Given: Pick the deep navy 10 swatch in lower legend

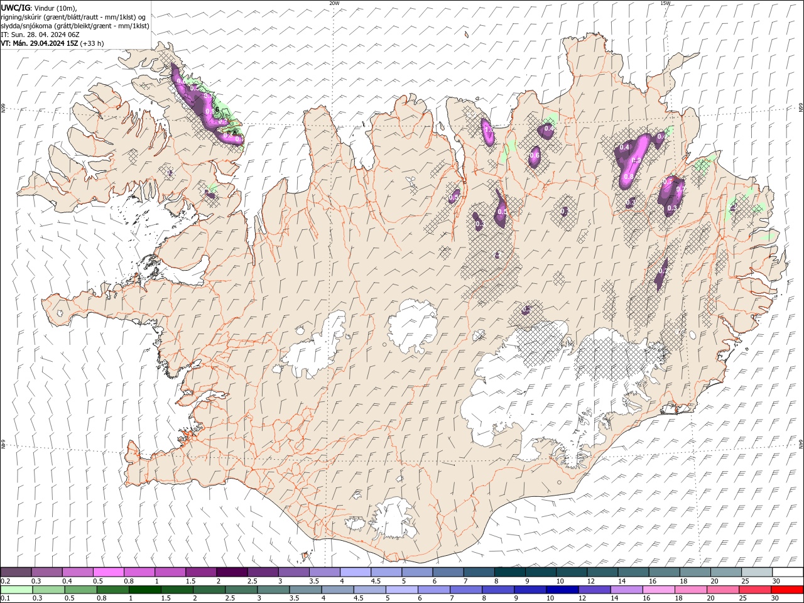Looking at the screenshot, I should pos(562,589).
